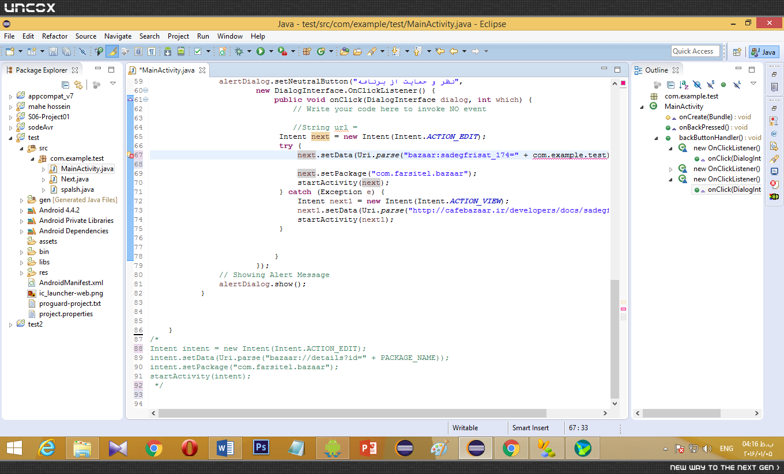Image resolution: width=784 pixels, height=474 pixels.
Task: Open the Project menu
Action: (x=179, y=36)
